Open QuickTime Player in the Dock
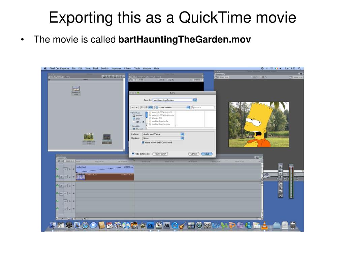 (x=175, y=225)
